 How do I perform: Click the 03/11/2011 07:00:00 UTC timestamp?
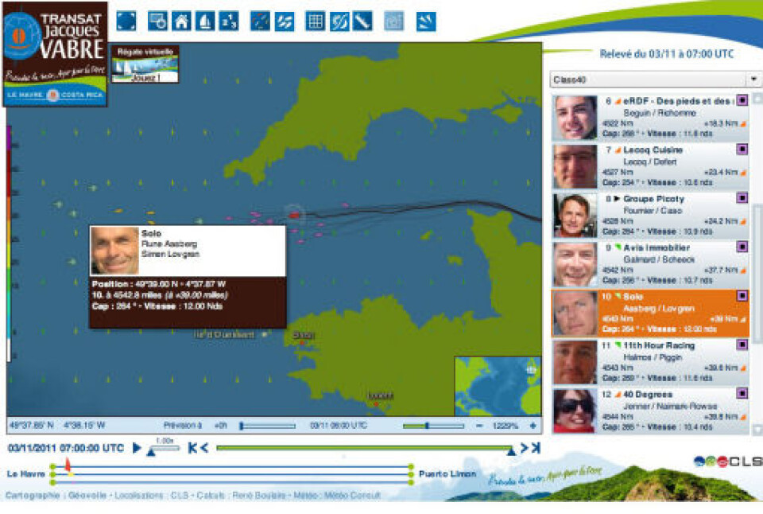pyautogui.click(x=66, y=448)
